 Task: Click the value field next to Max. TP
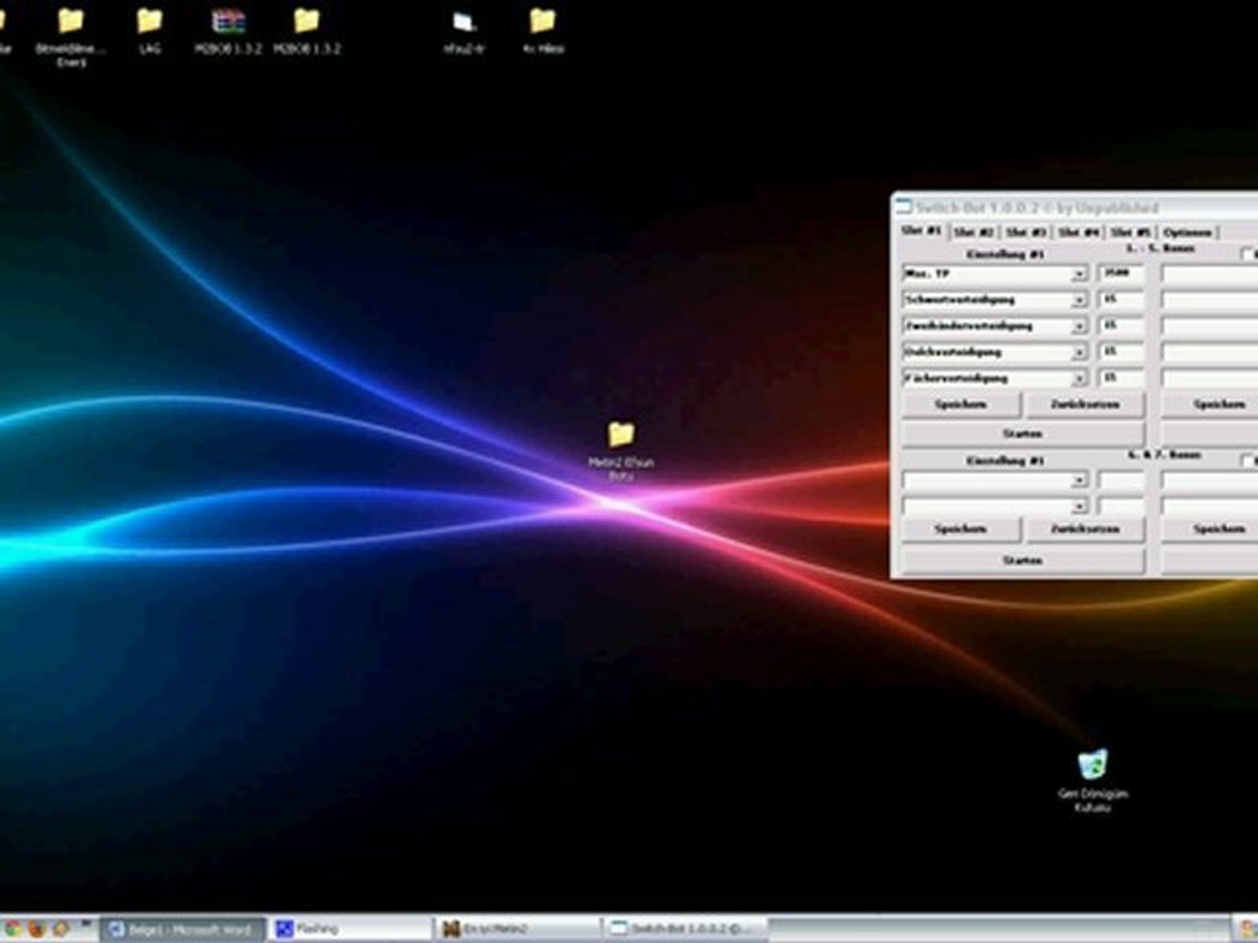pyautogui.click(x=1120, y=273)
